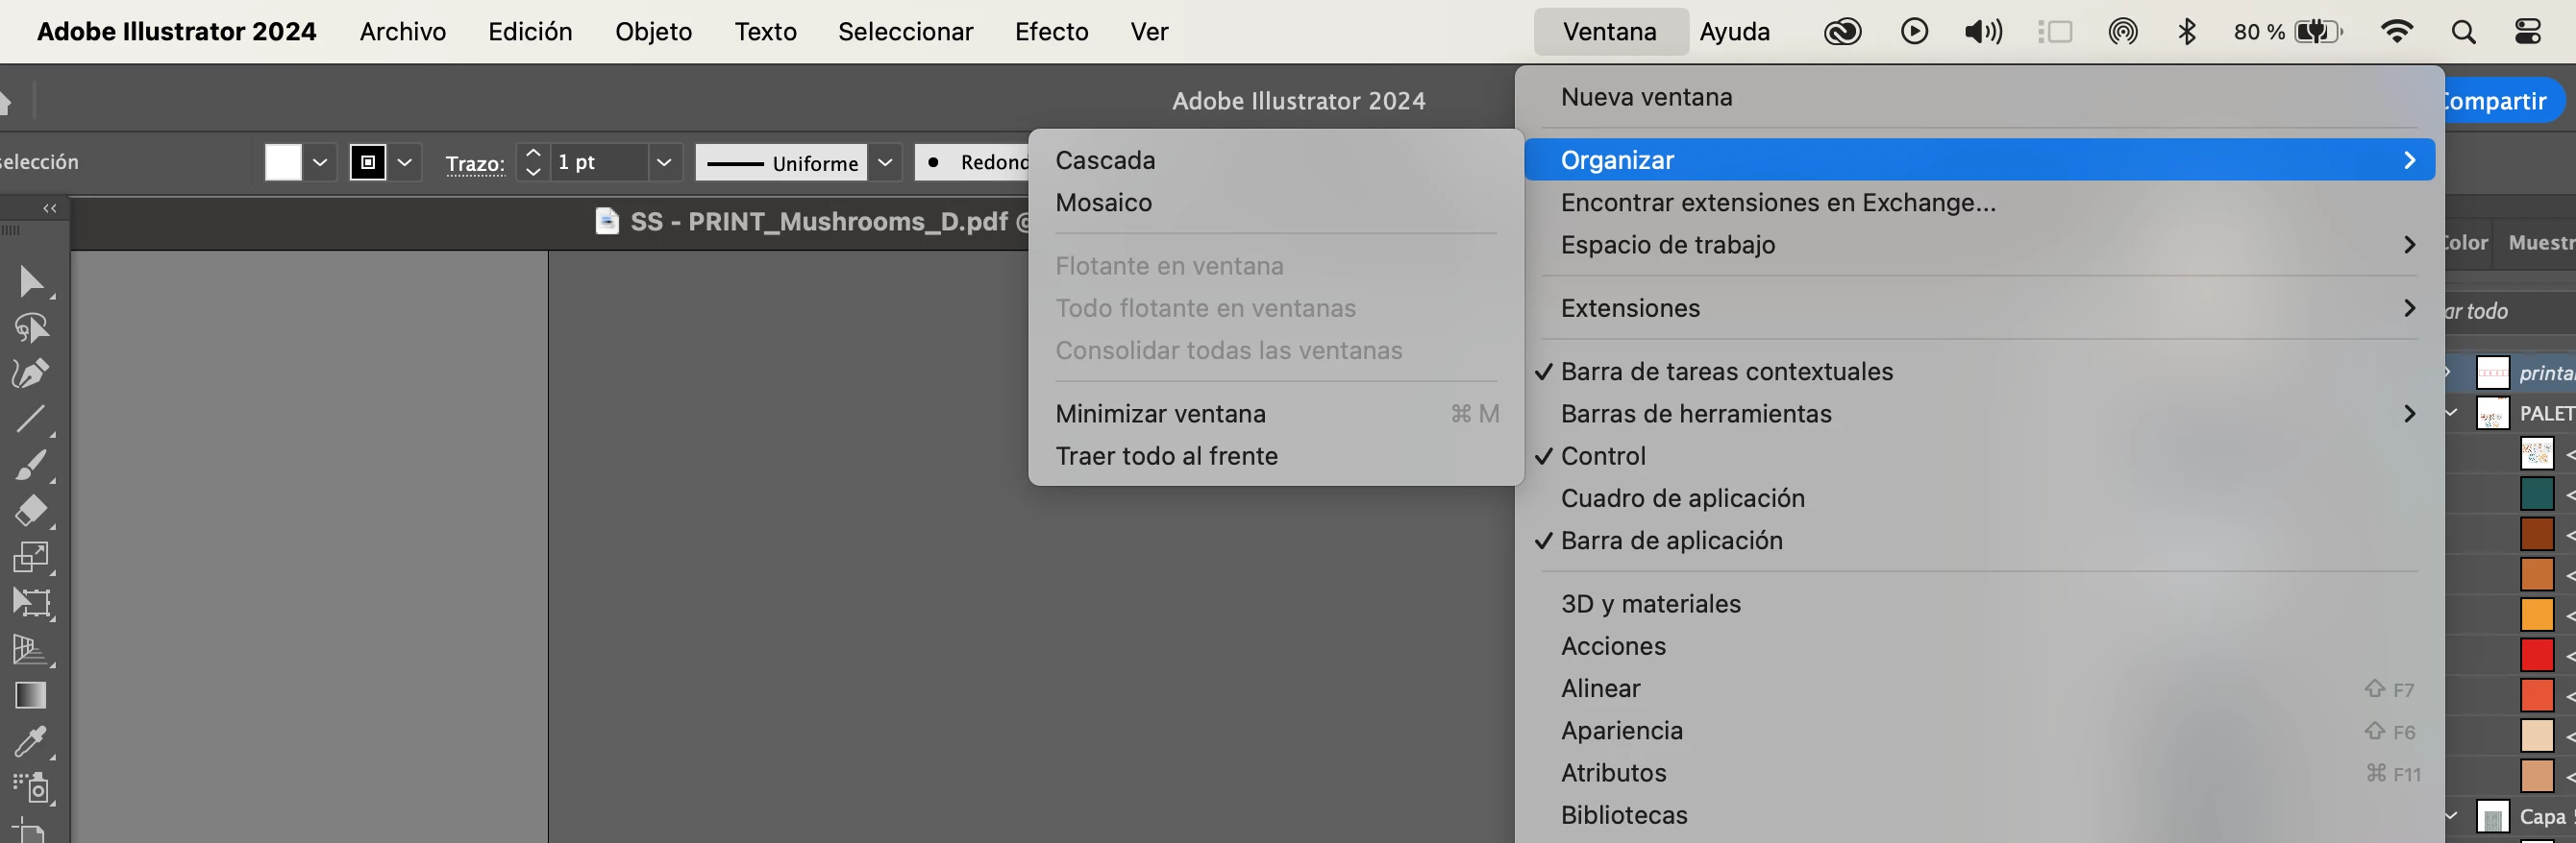Select the Lasso tool
Viewport: 2576px width, 843px height.
pos(30,327)
